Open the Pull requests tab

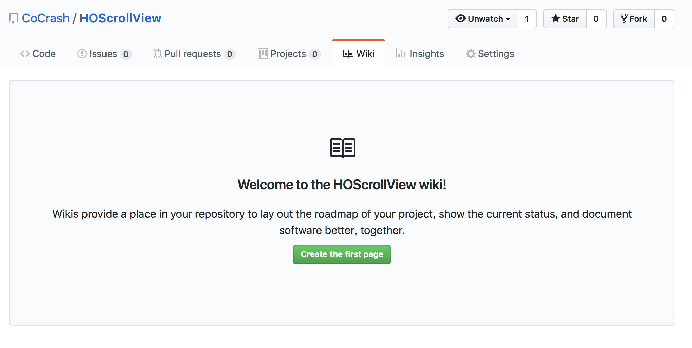194,54
